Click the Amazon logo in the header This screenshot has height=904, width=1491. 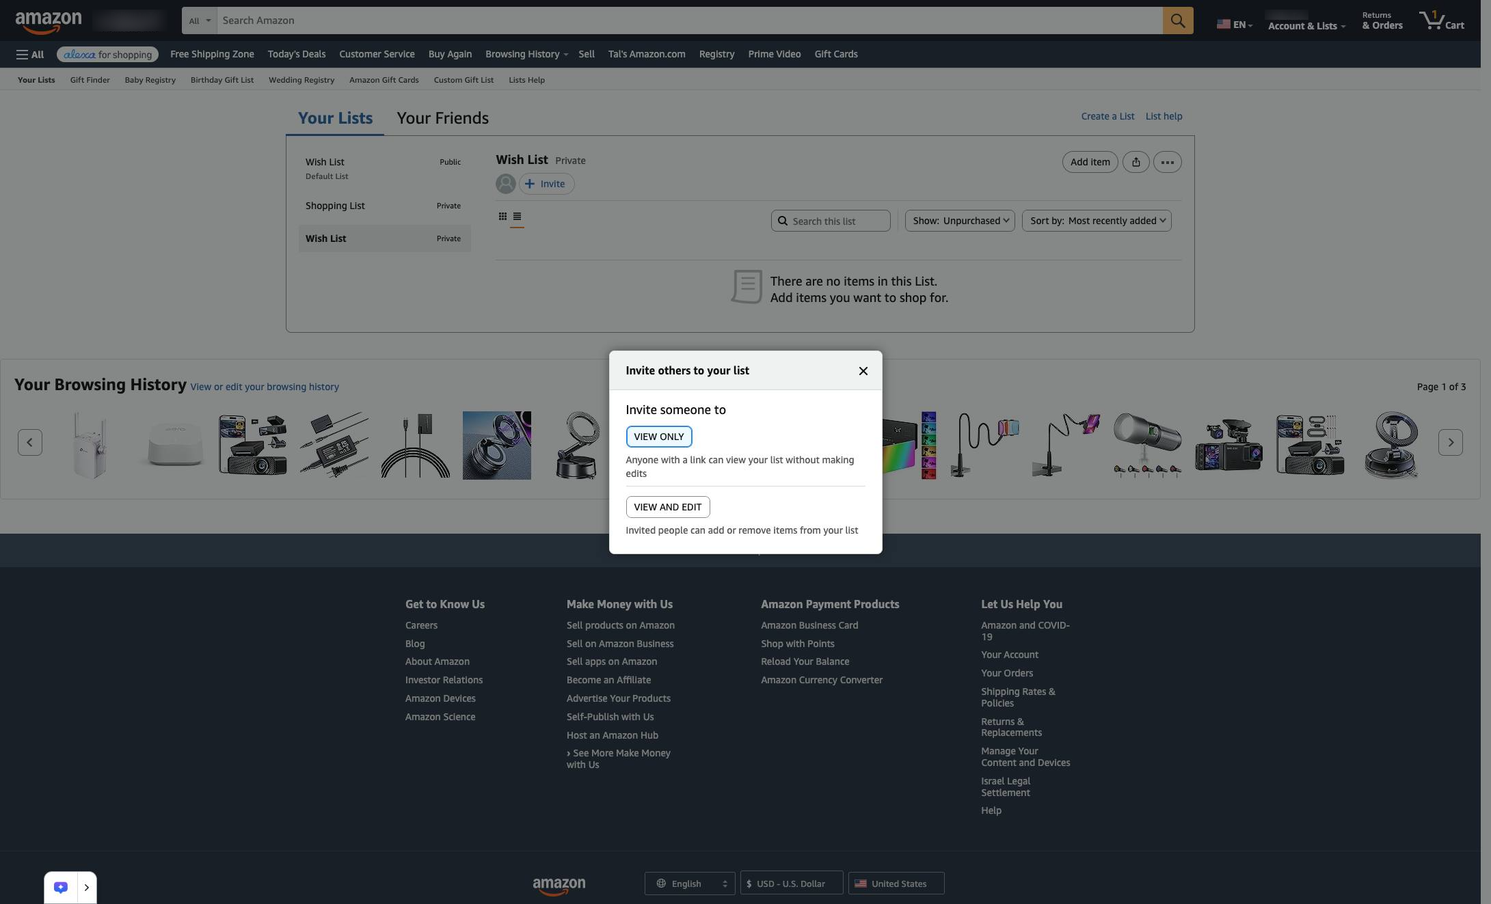click(48, 22)
